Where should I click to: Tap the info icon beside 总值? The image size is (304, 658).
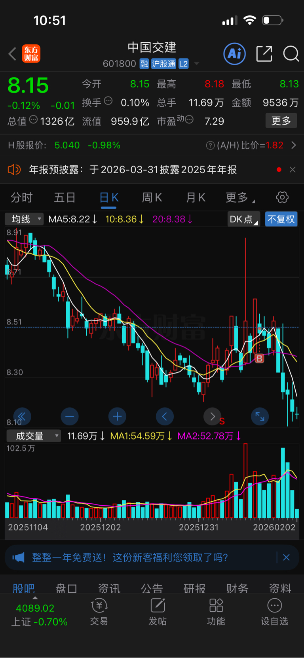pos(33,119)
